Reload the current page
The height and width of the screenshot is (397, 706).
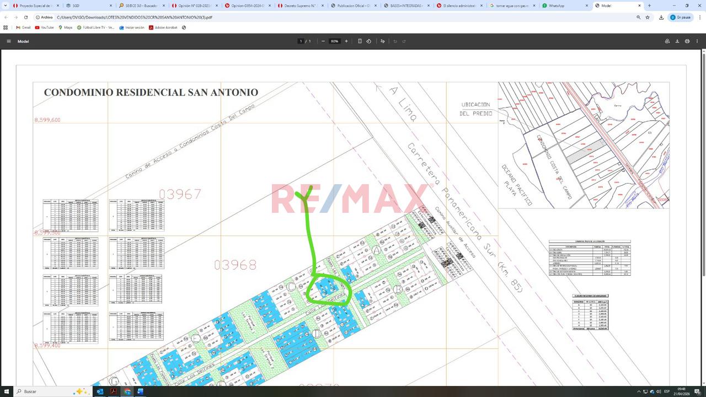[25, 17]
